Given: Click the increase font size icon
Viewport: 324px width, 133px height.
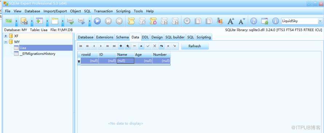Looking at the screenshot, I should pos(230,21).
